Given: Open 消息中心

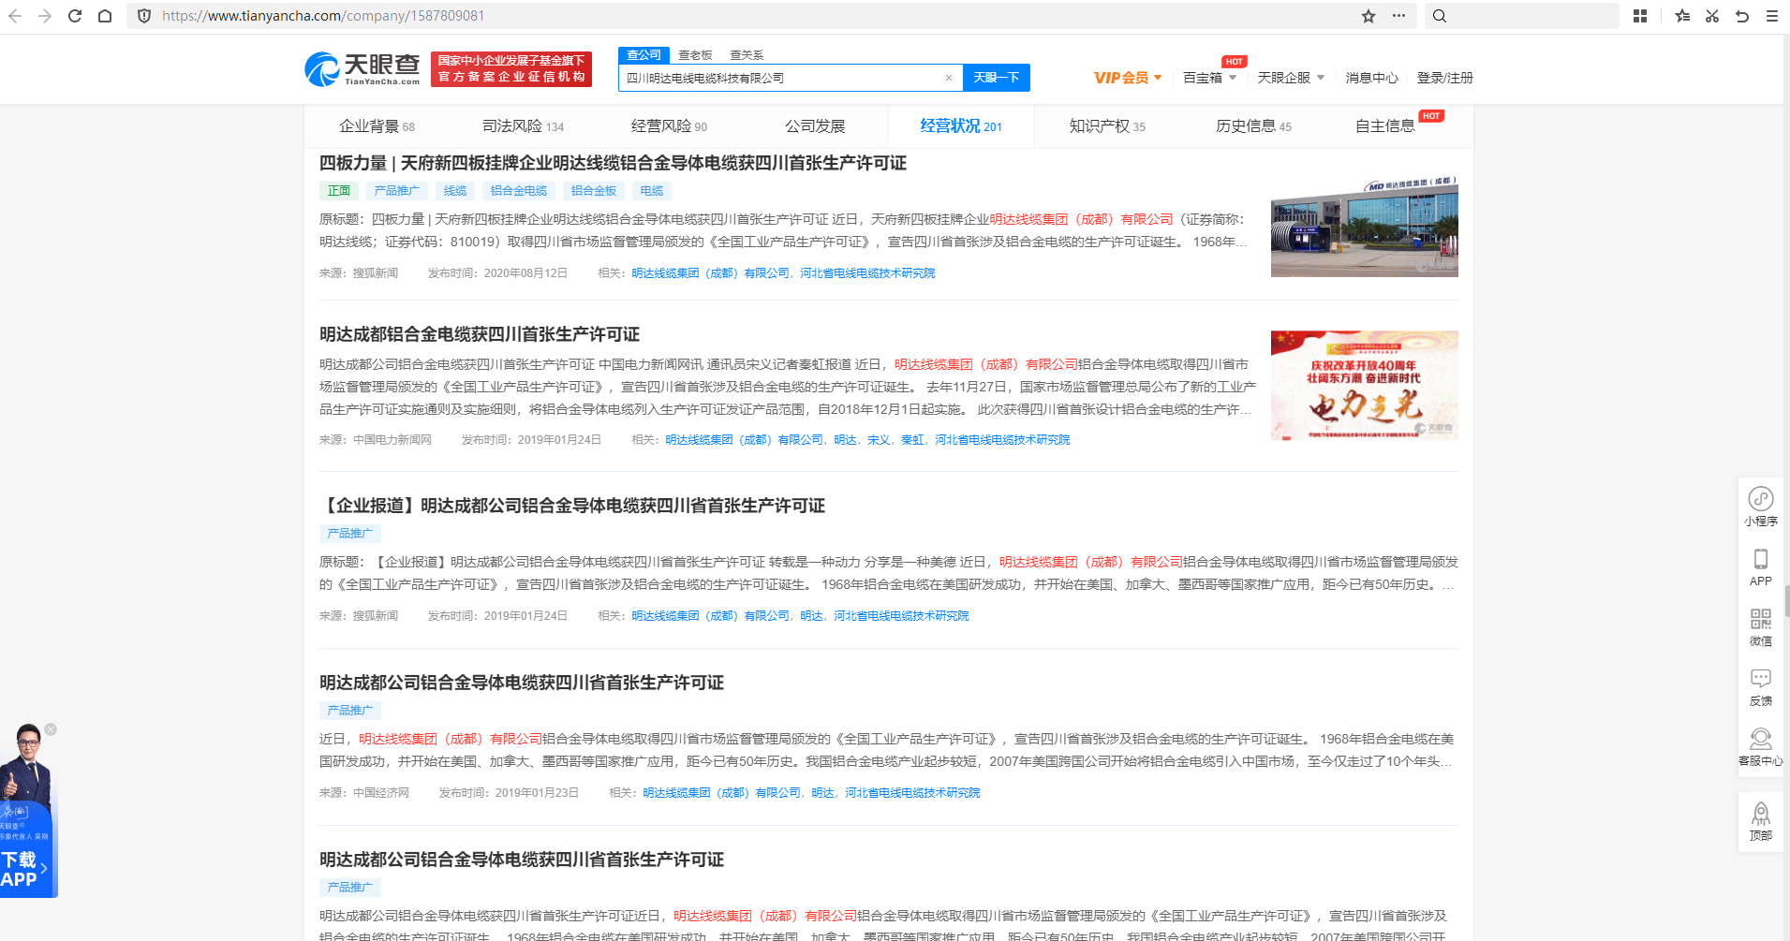Looking at the screenshot, I should [x=1371, y=78].
